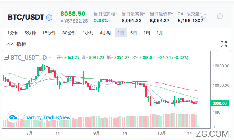This screenshot has height=140, width=234.
Task: Open Chart by TradingView link
Action: coord(47,117)
